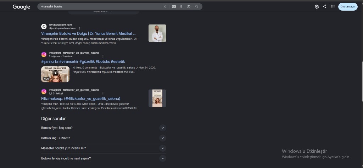Open more options for Instagram hashtag result

[x=103, y=56]
